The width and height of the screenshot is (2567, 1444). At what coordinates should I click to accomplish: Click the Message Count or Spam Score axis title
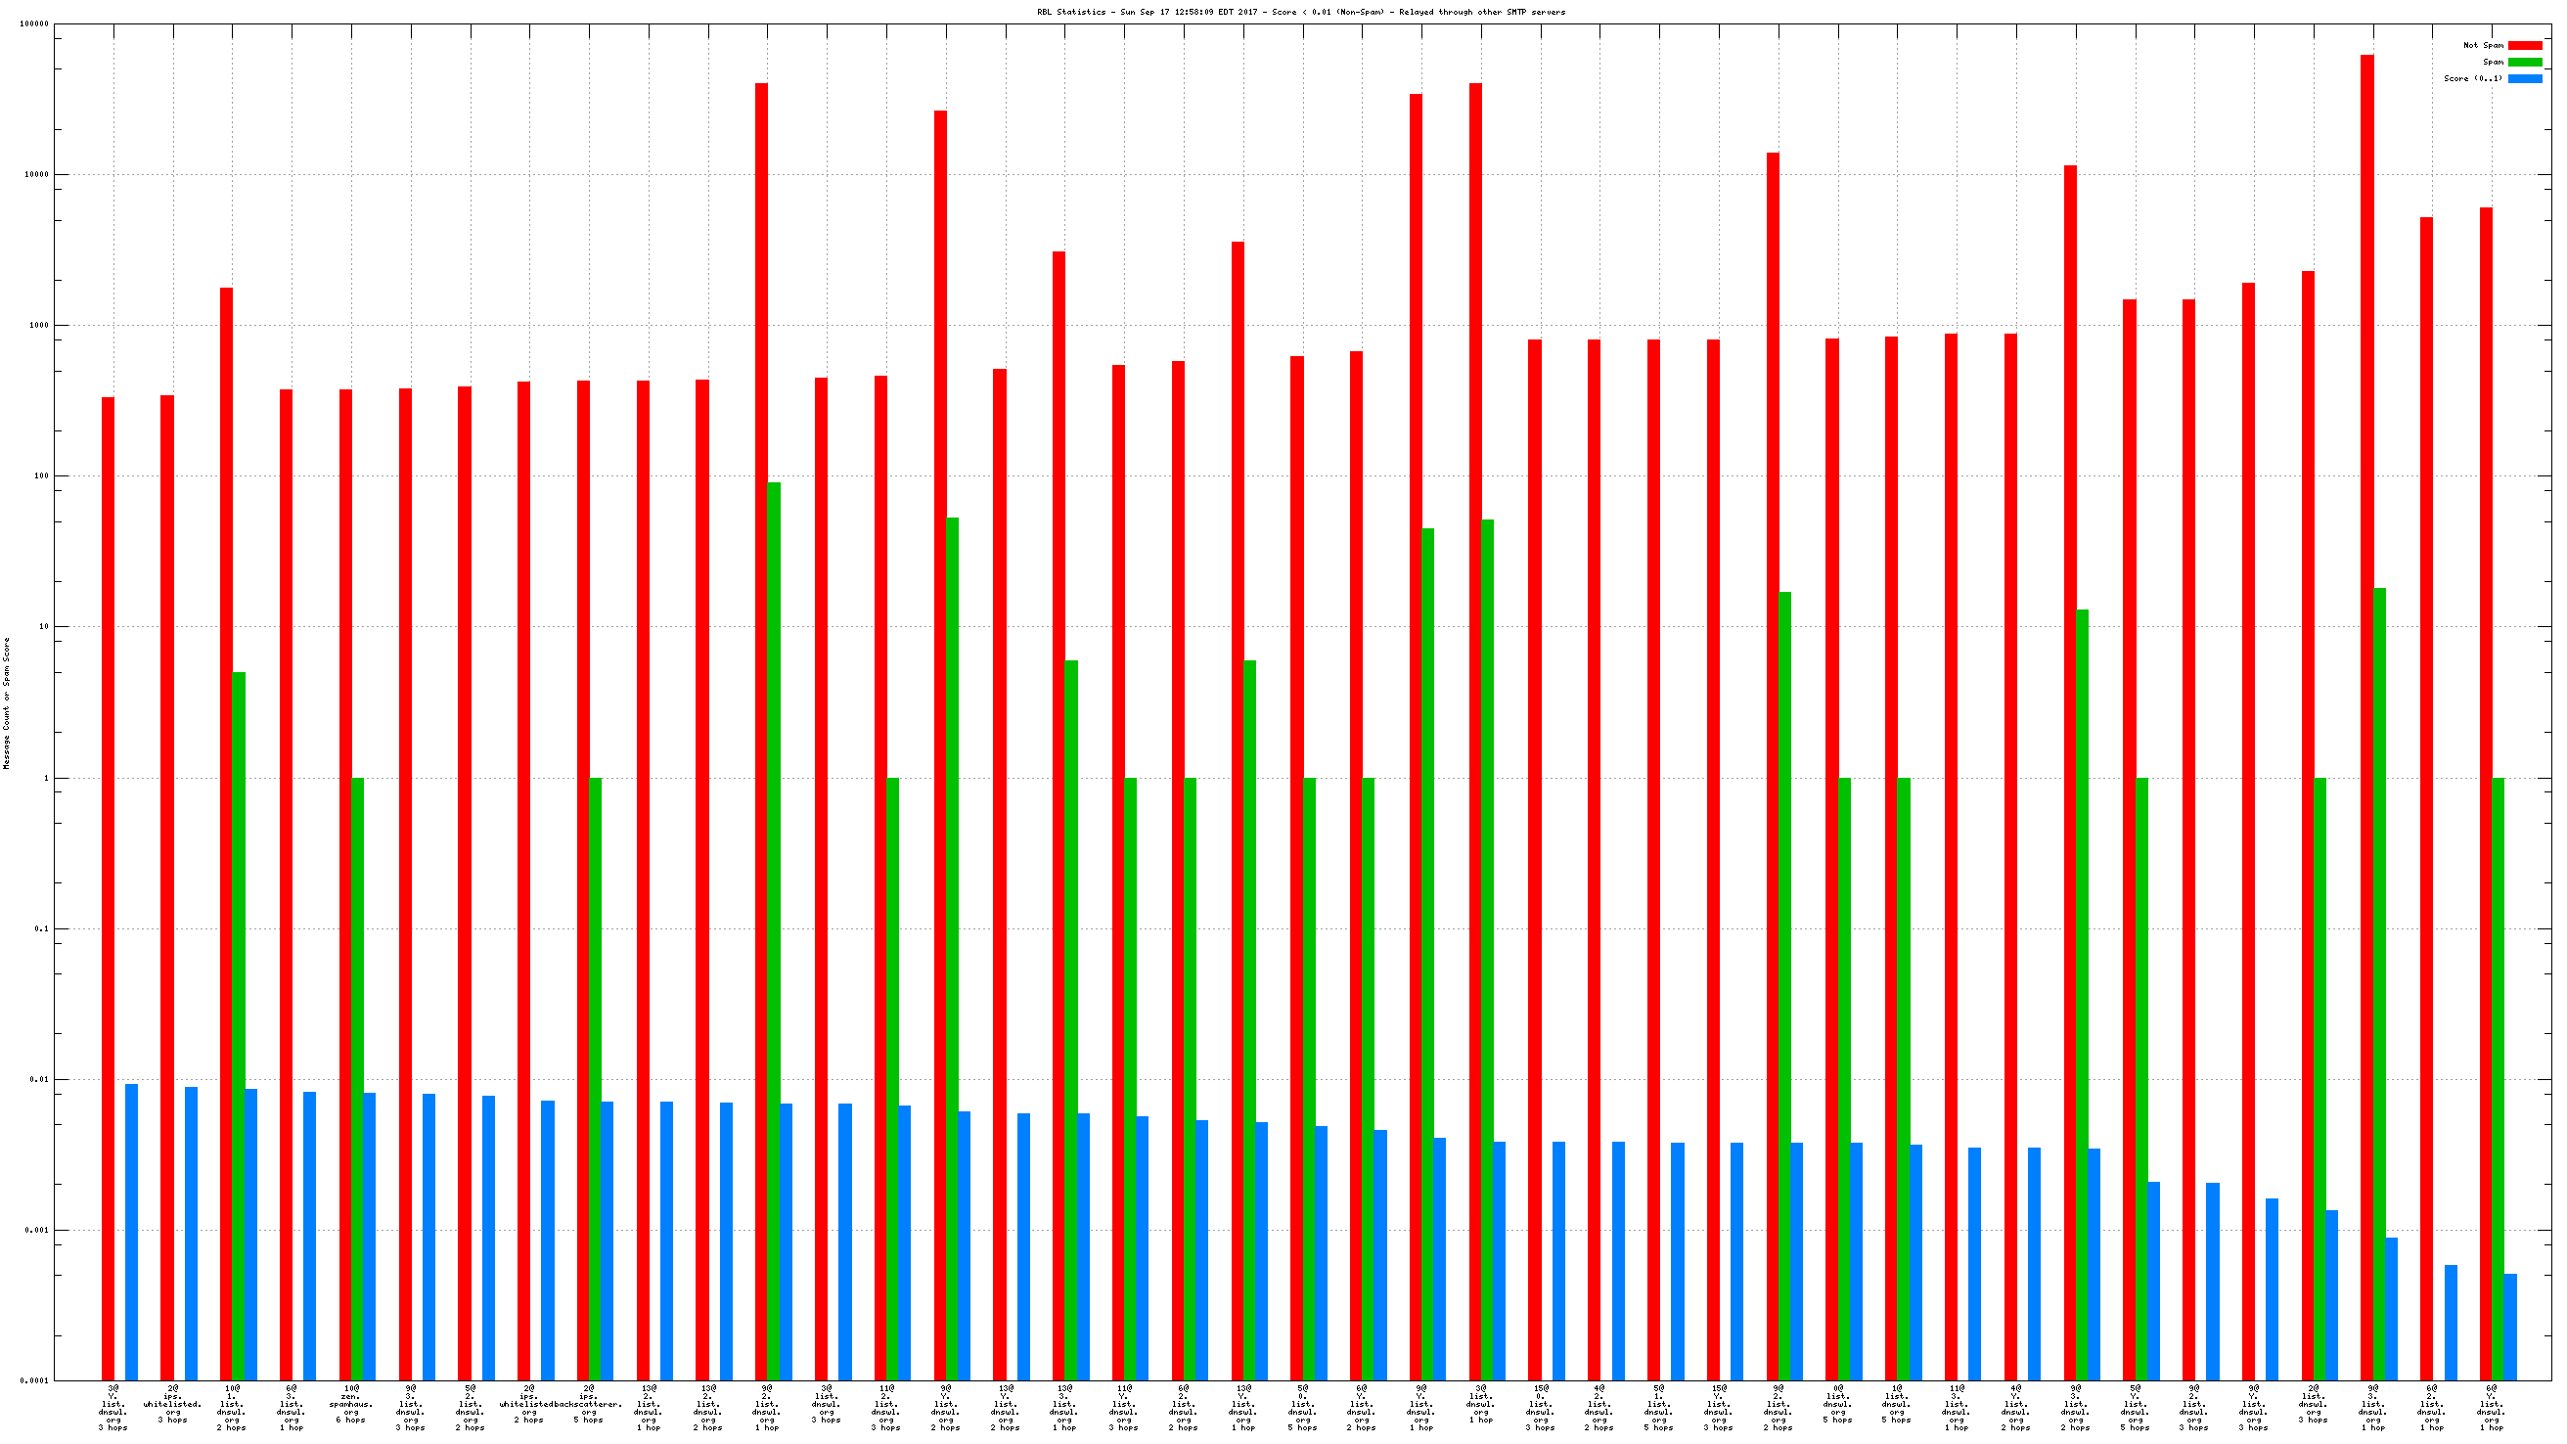(7, 703)
